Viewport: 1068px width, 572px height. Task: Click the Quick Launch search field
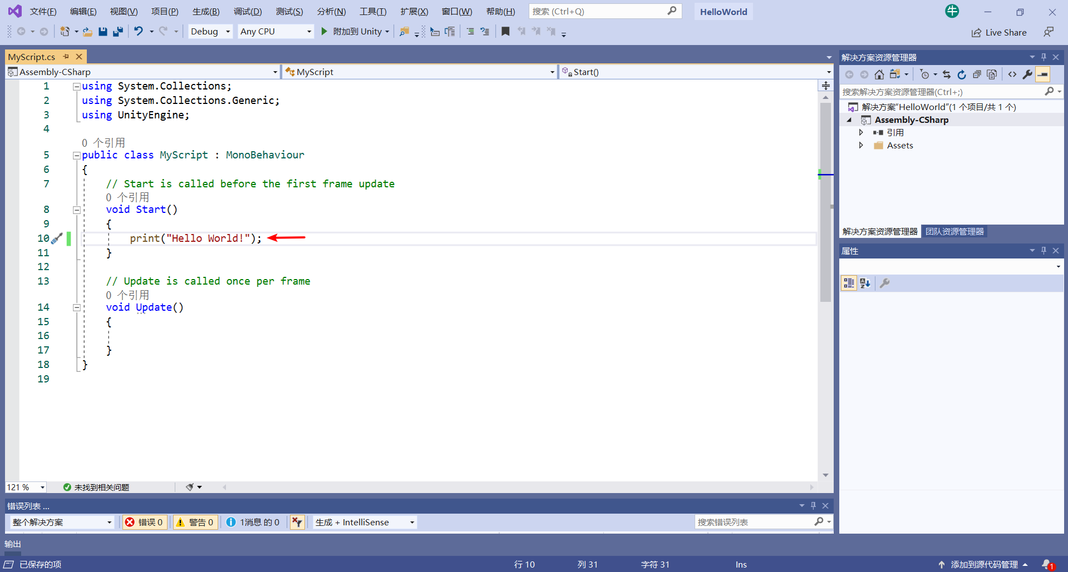(x=605, y=11)
